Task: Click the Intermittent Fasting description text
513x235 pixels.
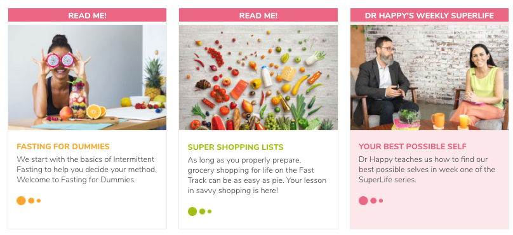Action: coord(87,170)
